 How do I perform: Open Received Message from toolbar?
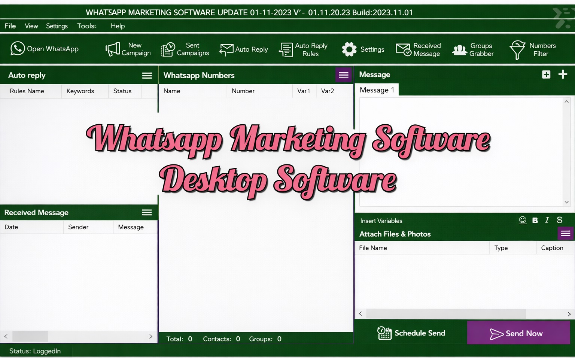click(x=419, y=49)
